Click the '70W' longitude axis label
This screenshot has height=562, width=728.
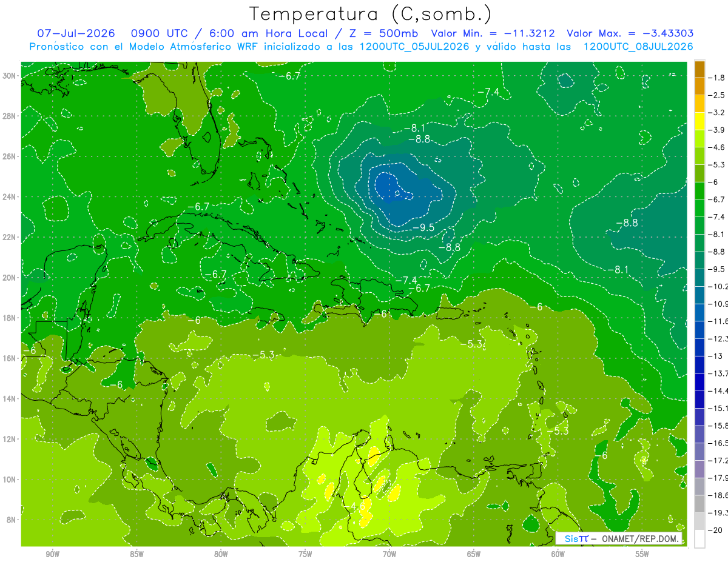389,554
